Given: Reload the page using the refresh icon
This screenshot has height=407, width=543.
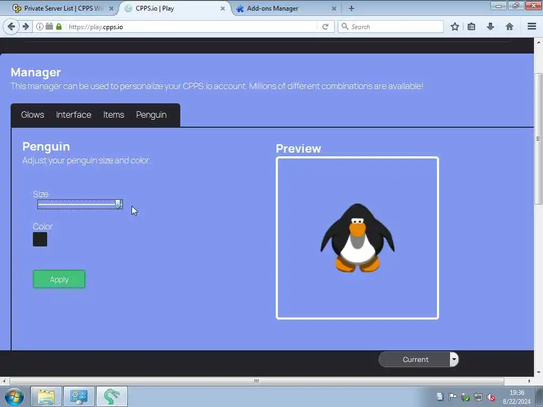Looking at the screenshot, I should [x=325, y=26].
